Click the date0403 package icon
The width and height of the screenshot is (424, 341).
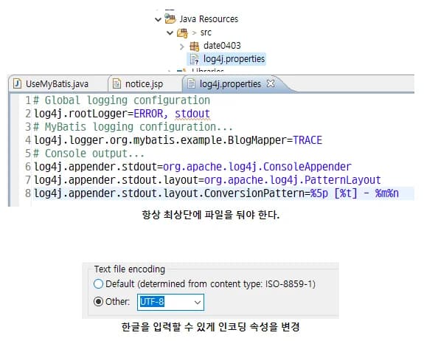coord(194,46)
